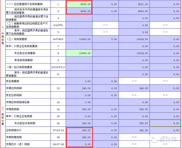Click the row number 18 cell
This screenshot has width=182, height=148.
click(58, 137)
